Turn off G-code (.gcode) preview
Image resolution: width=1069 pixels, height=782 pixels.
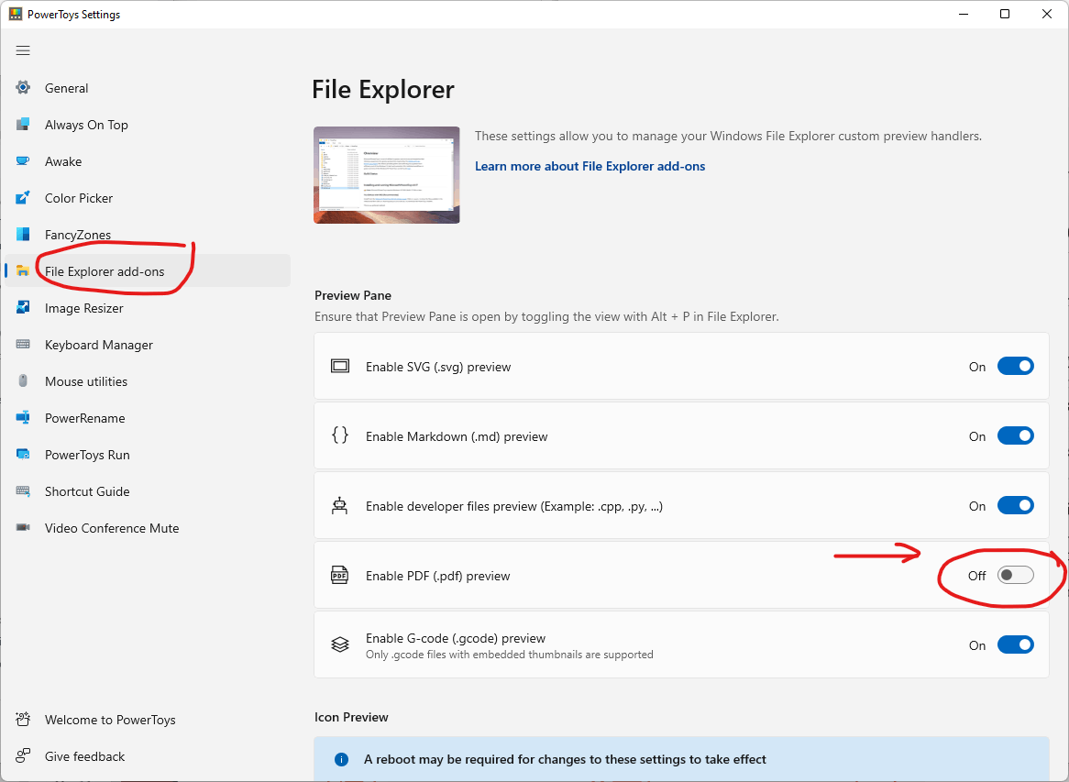tap(1015, 644)
